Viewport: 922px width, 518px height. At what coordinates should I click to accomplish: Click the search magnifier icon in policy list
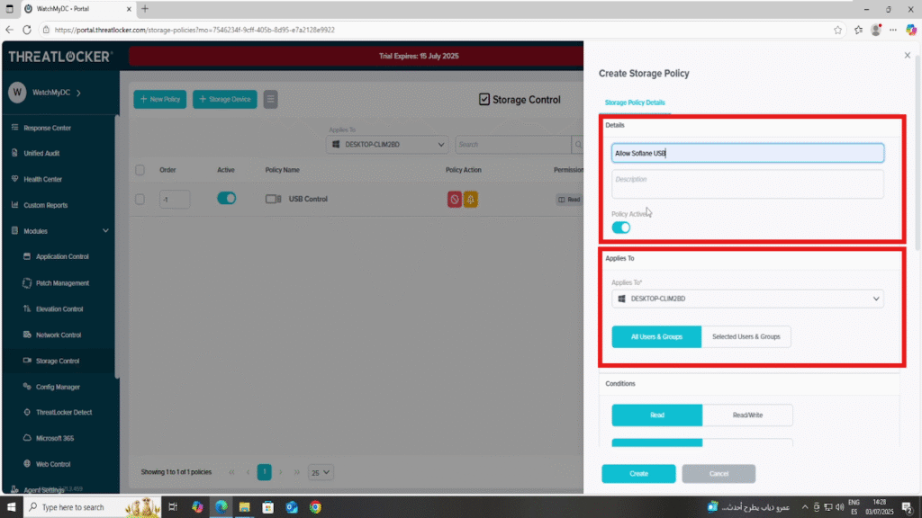coord(578,145)
